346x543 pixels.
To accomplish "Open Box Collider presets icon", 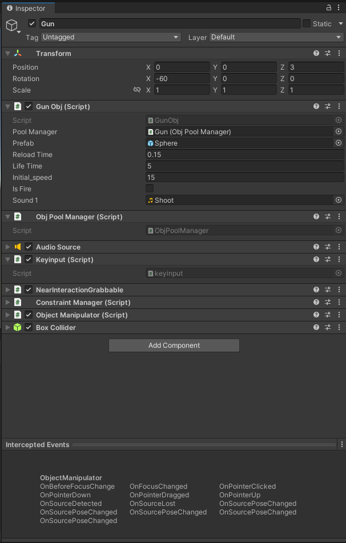I will (328, 327).
